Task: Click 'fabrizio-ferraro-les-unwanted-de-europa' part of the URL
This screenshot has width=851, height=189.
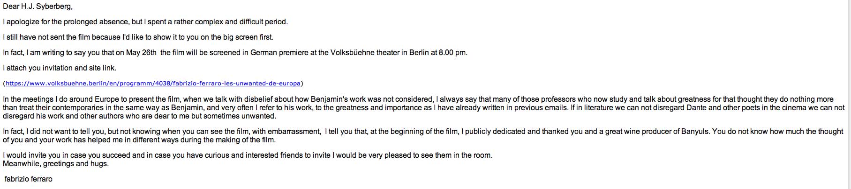Action: (236, 84)
